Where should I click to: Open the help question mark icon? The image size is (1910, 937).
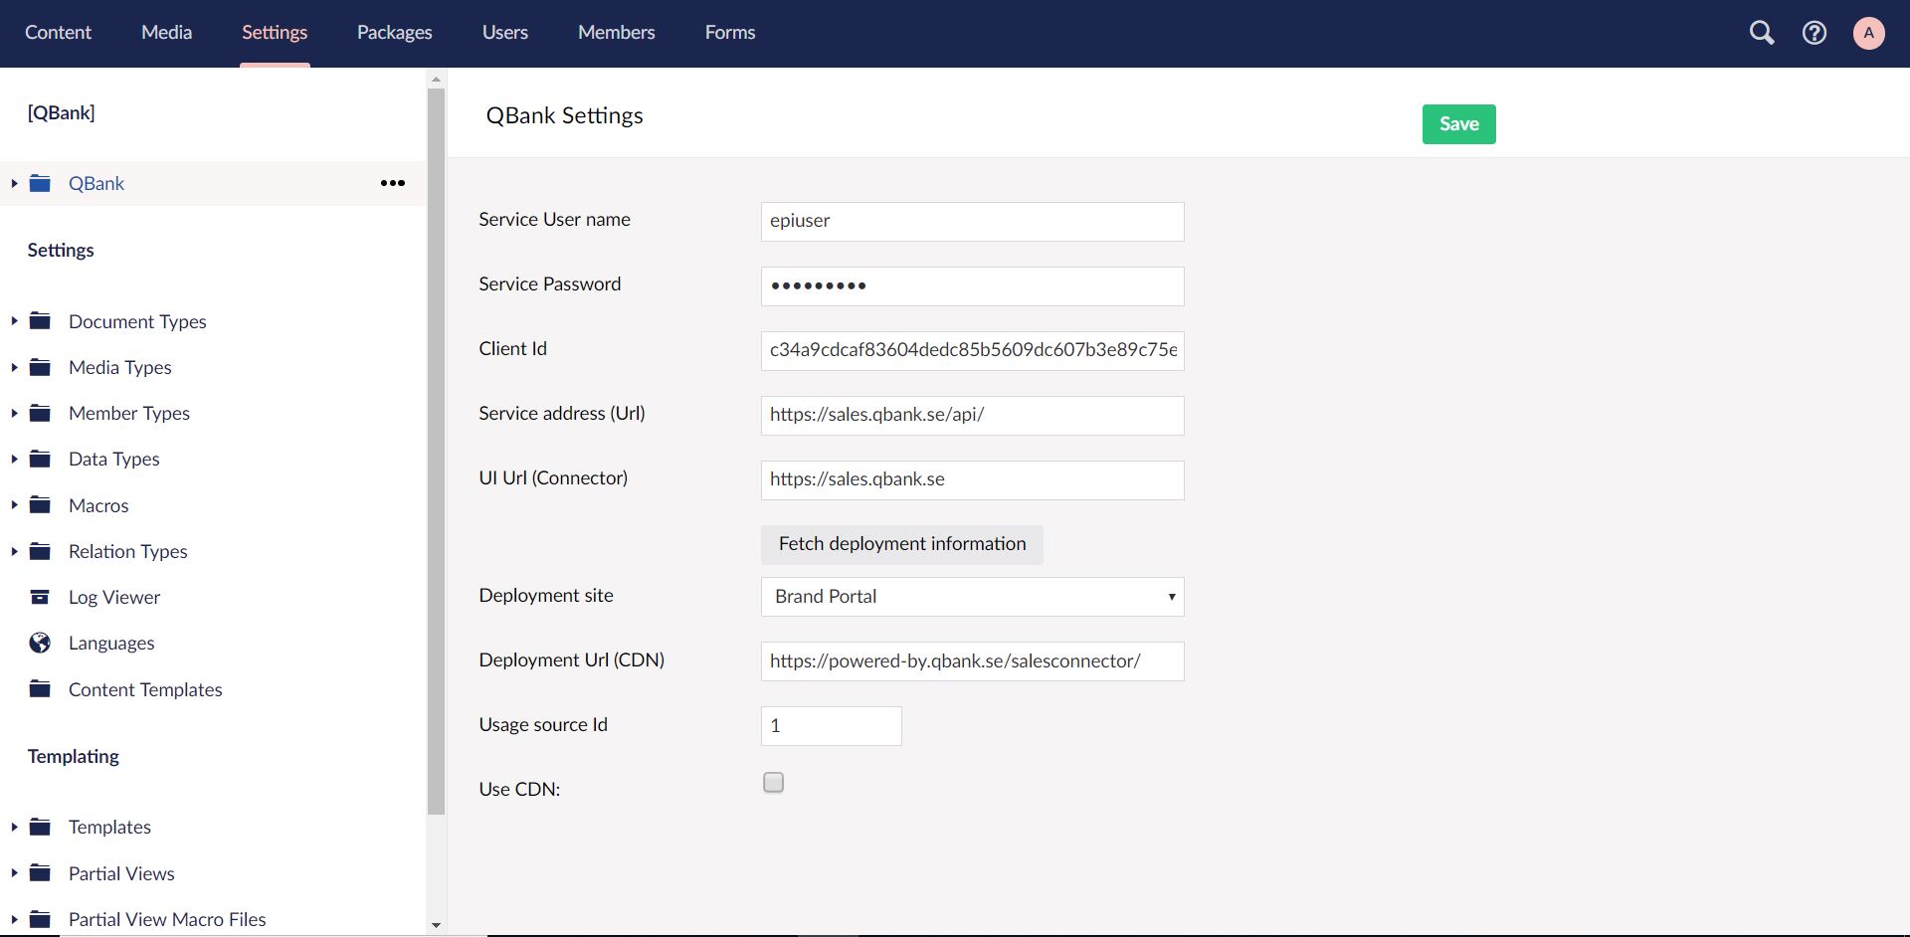(1814, 33)
